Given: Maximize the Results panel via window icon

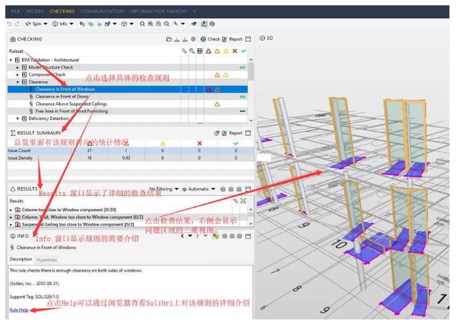Looking at the screenshot, I should pos(248,189).
